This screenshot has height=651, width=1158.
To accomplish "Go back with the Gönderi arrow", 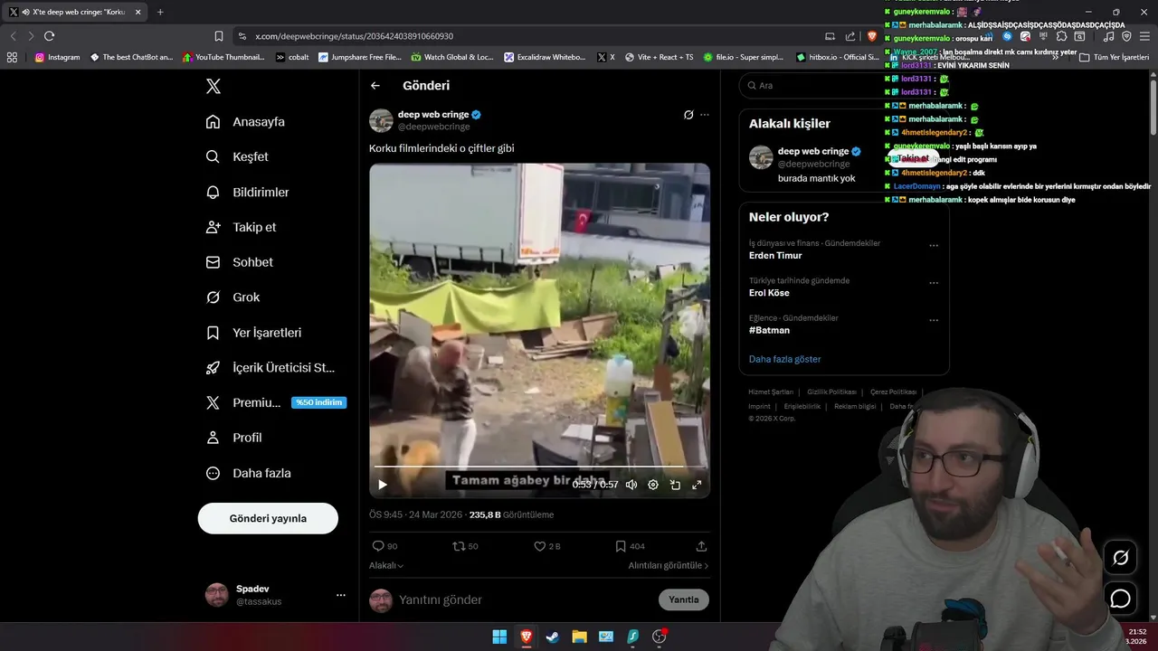I will [x=375, y=86].
